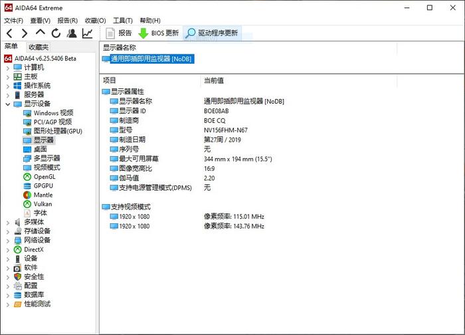Screen dimensions: 465x335
Task: Select the 多显示器 tree item
Action: [47, 158]
